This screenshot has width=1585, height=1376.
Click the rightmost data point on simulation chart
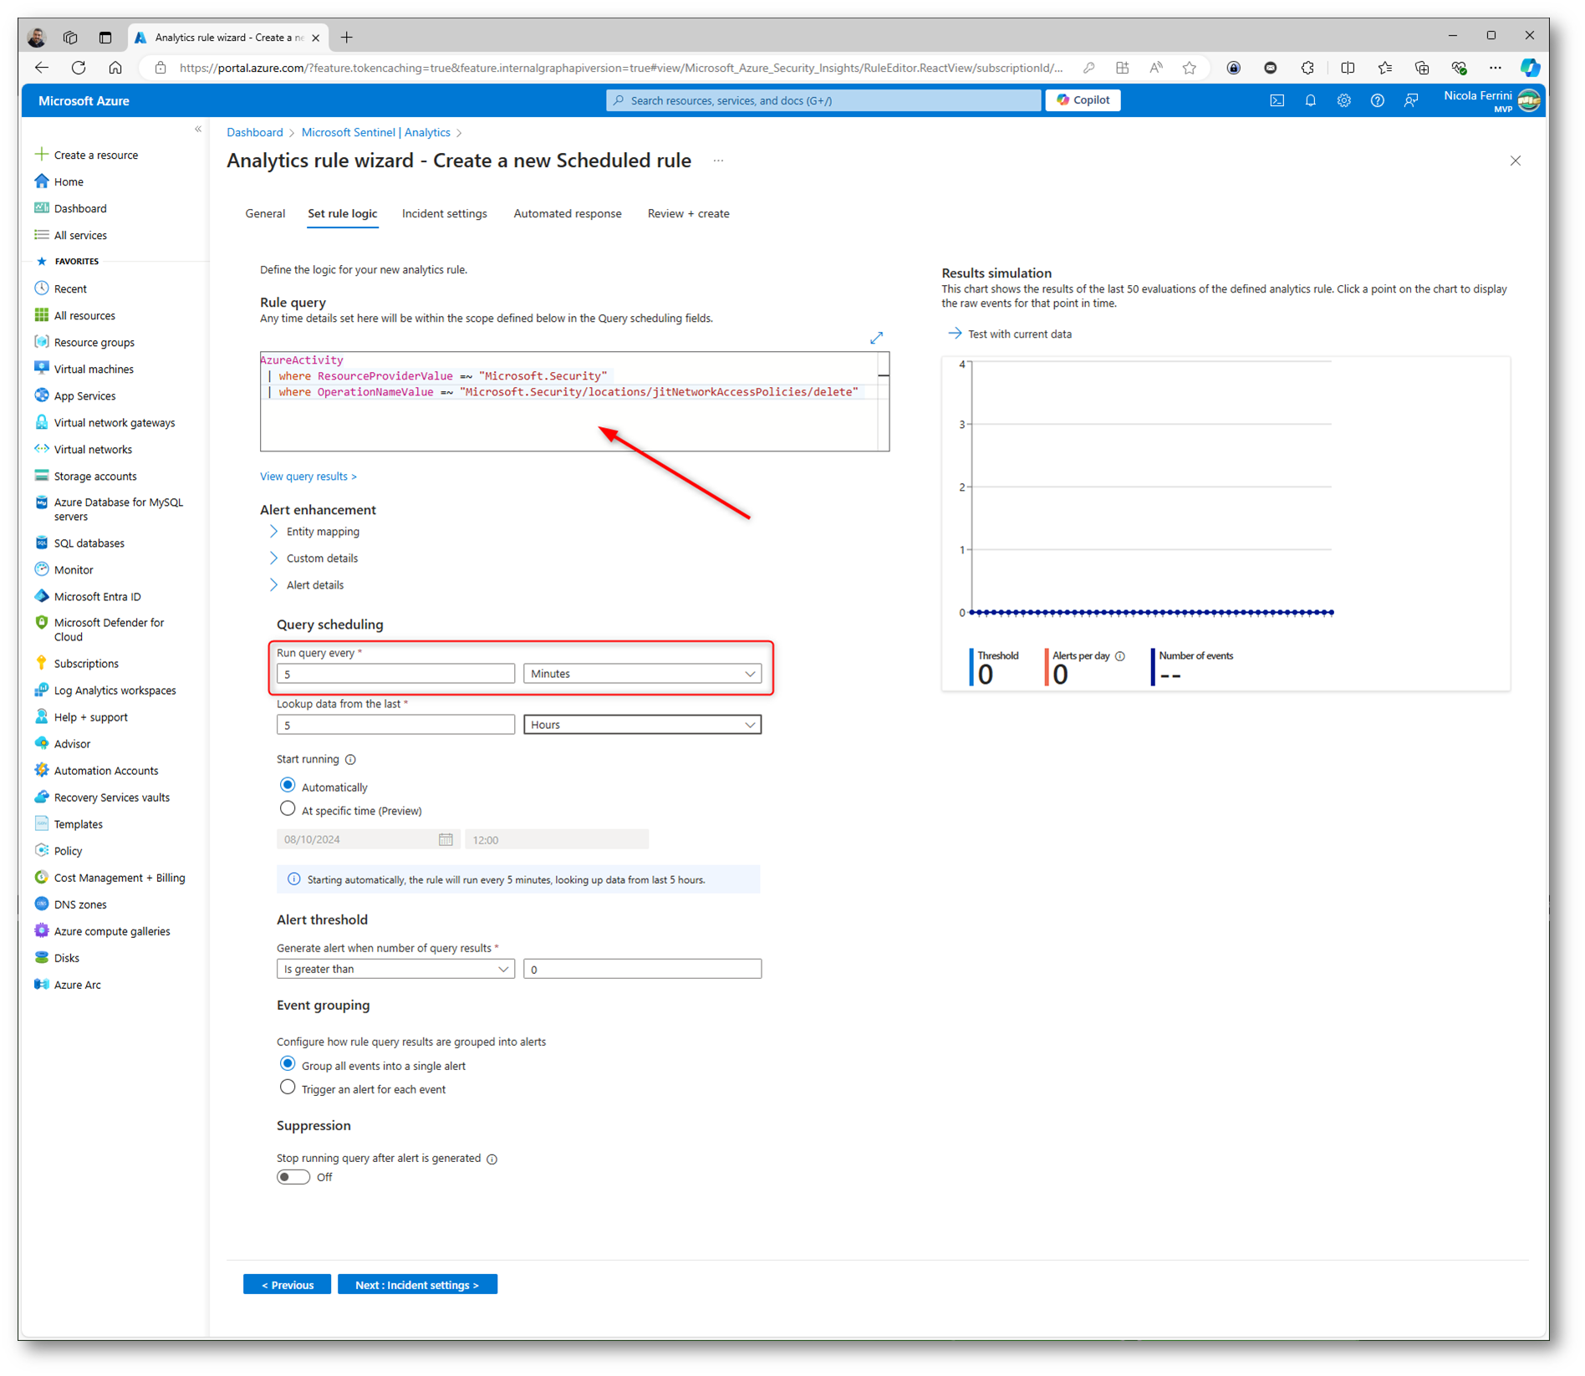pos(1332,613)
